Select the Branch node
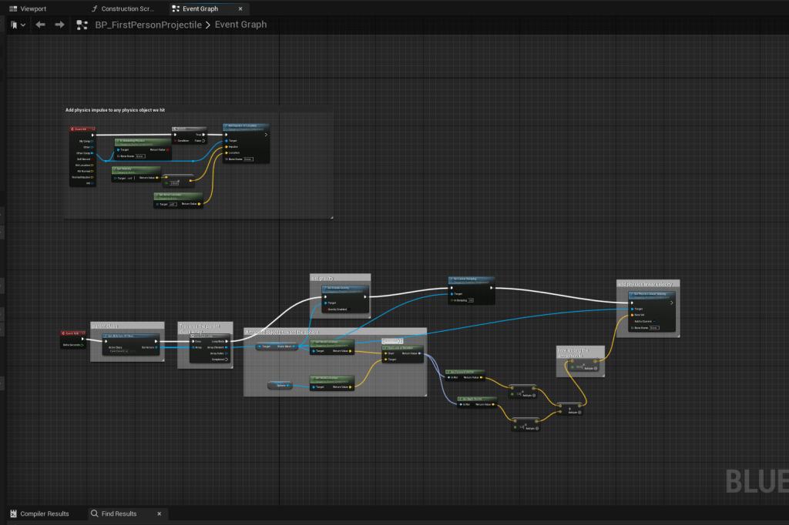The height and width of the screenshot is (525, 789). coord(189,129)
